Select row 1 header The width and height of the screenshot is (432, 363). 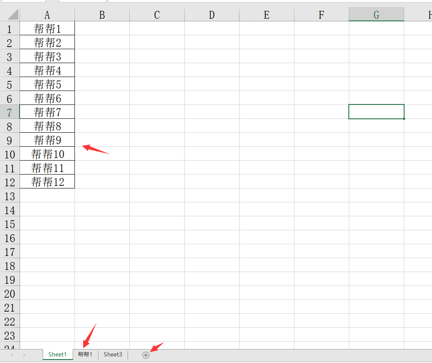[x=10, y=29]
